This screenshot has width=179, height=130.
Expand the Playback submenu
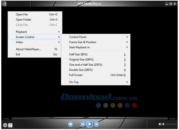tap(35, 32)
